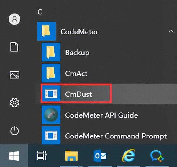
Task: Launch File Explorer from the taskbar
Action: [71, 156]
